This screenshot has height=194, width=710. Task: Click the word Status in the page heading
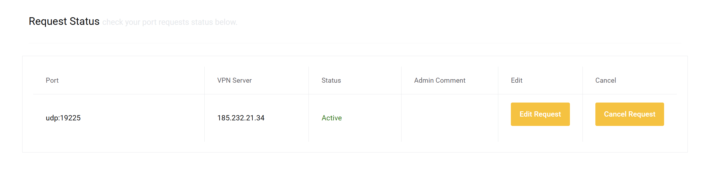[85, 22]
